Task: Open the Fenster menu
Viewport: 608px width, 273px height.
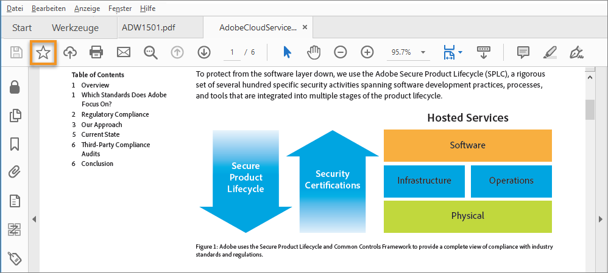Action: coord(120,8)
